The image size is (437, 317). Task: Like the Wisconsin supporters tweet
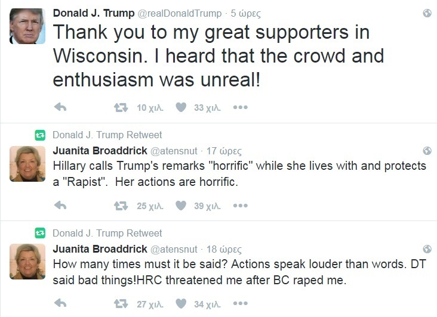[x=181, y=107]
